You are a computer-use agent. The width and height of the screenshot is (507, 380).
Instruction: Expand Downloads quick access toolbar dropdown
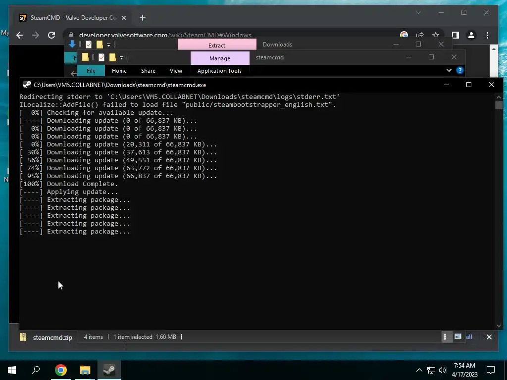point(108,45)
